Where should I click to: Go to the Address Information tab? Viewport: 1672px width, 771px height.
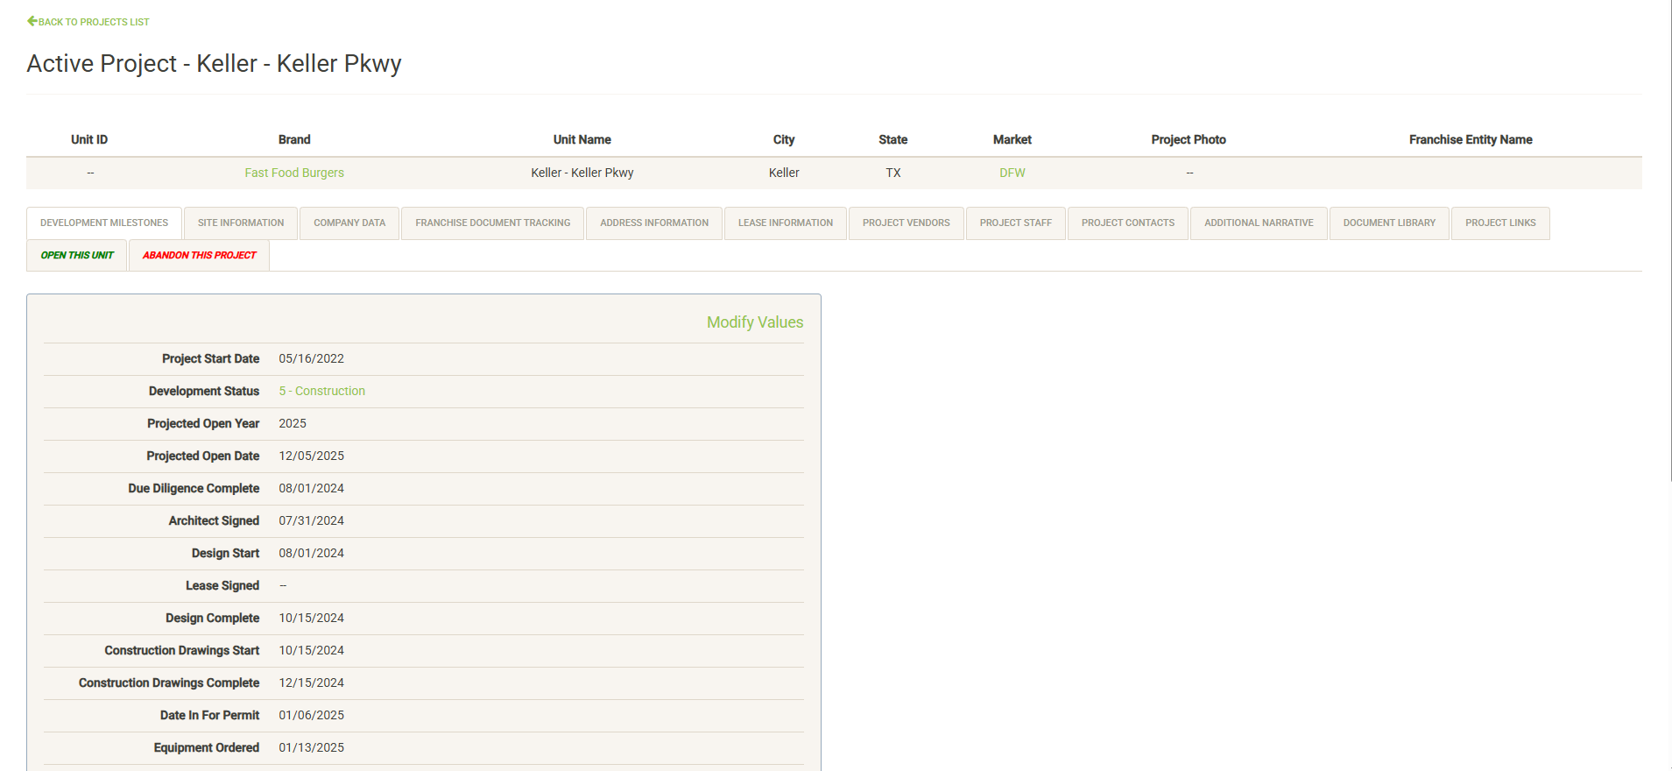pyautogui.click(x=654, y=223)
